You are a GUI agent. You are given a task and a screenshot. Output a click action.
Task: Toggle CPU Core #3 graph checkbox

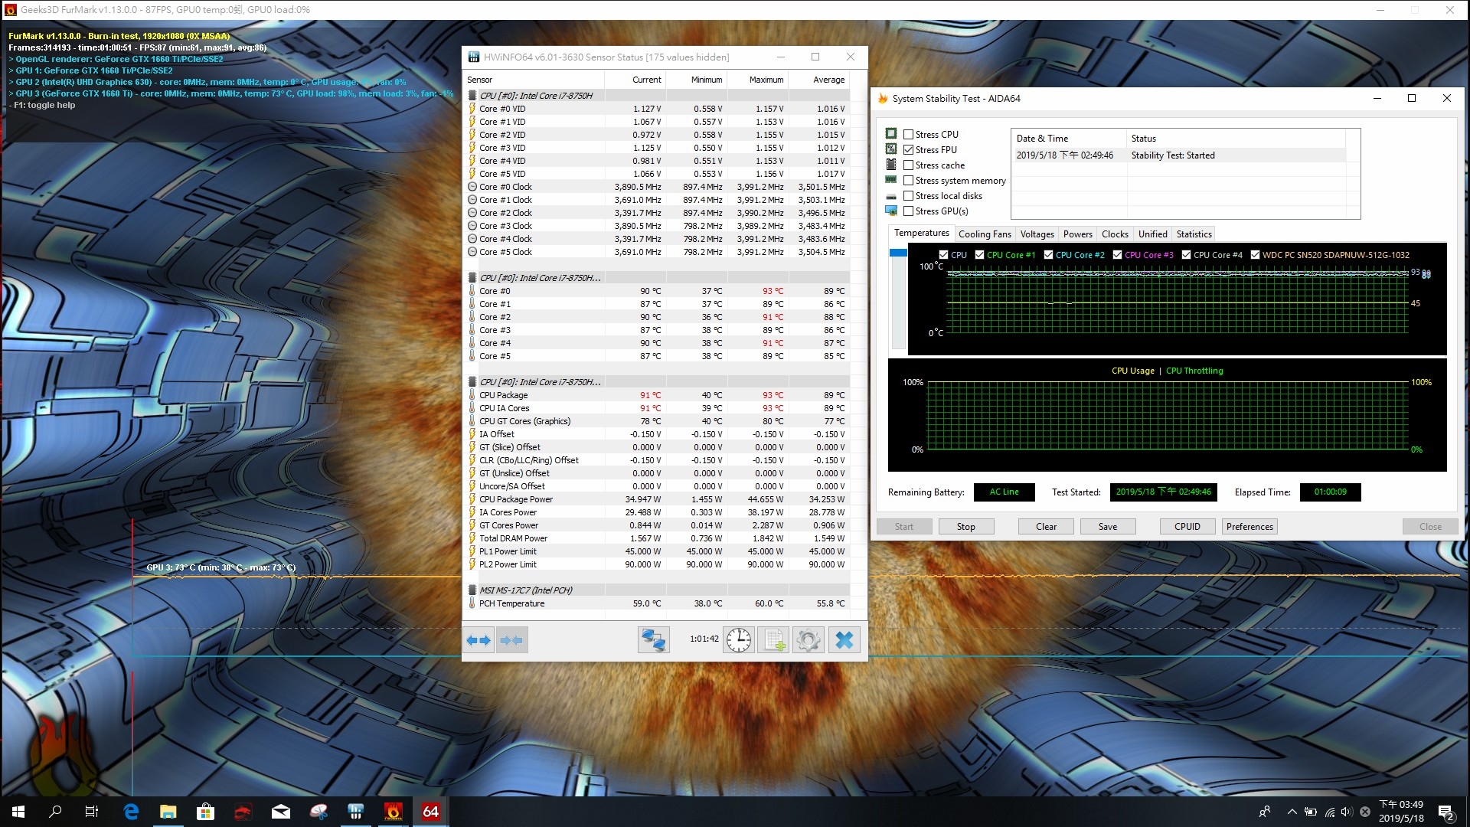[1117, 255]
